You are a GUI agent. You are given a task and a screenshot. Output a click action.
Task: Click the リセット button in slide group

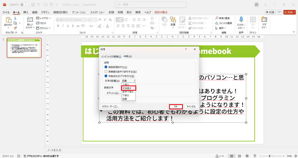tap(41, 23)
